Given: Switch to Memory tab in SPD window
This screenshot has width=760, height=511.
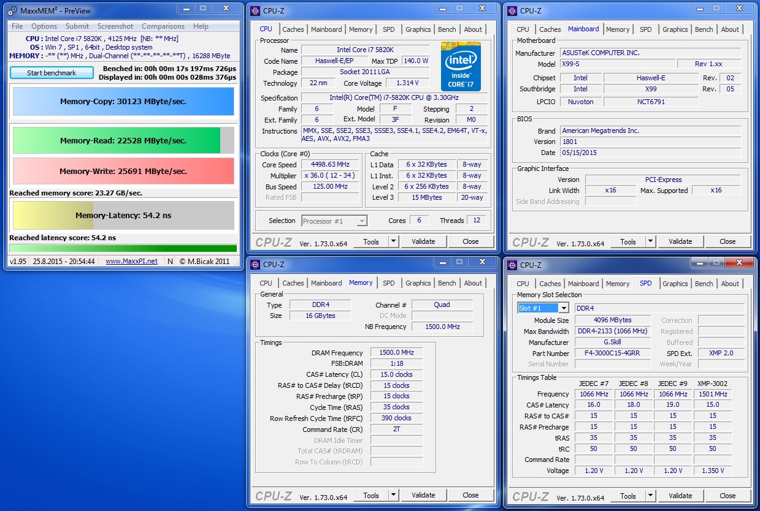Looking at the screenshot, I should pyautogui.click(x=618, y=284).
